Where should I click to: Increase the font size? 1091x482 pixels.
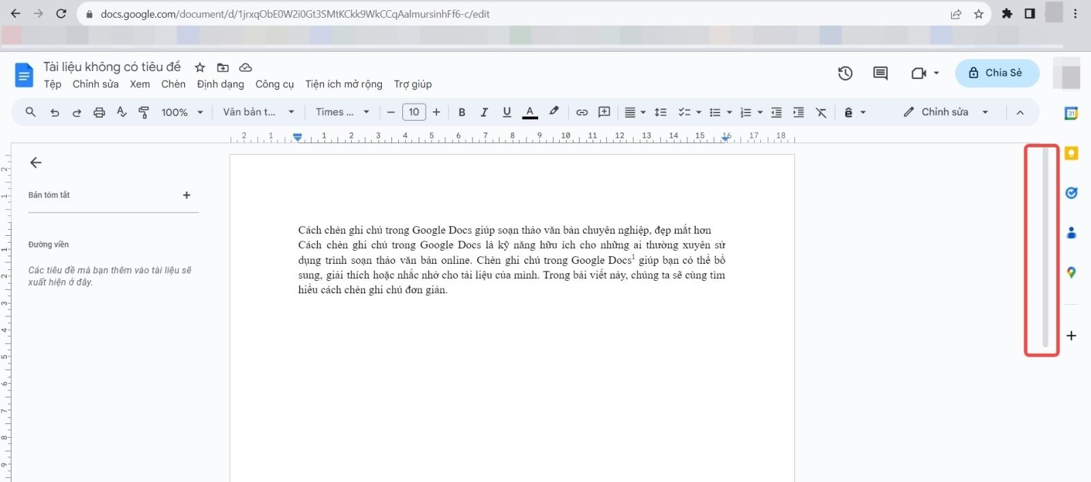click(436, 112)
